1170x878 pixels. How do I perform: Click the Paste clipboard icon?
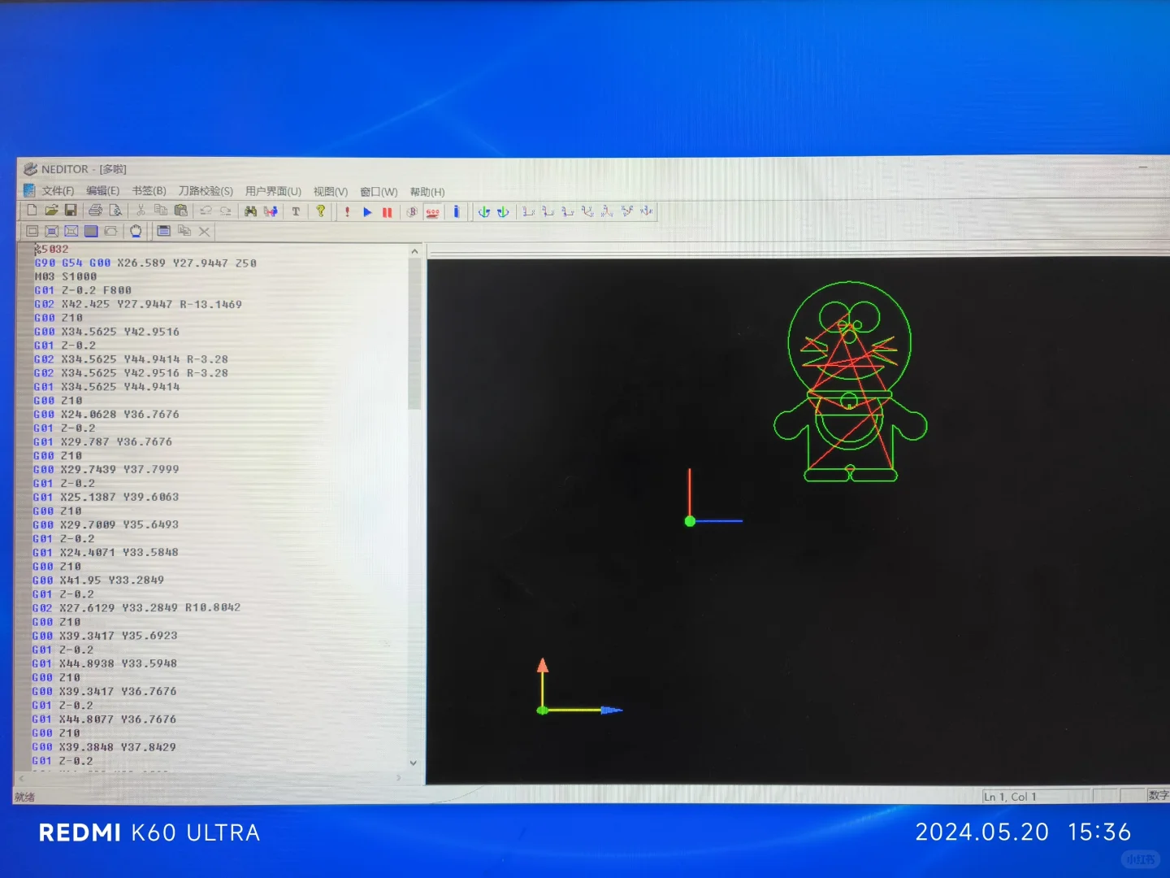click(x=180, y=211)
